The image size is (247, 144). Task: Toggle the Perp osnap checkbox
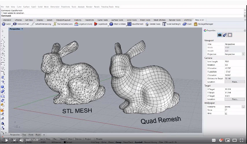(45, 139)
